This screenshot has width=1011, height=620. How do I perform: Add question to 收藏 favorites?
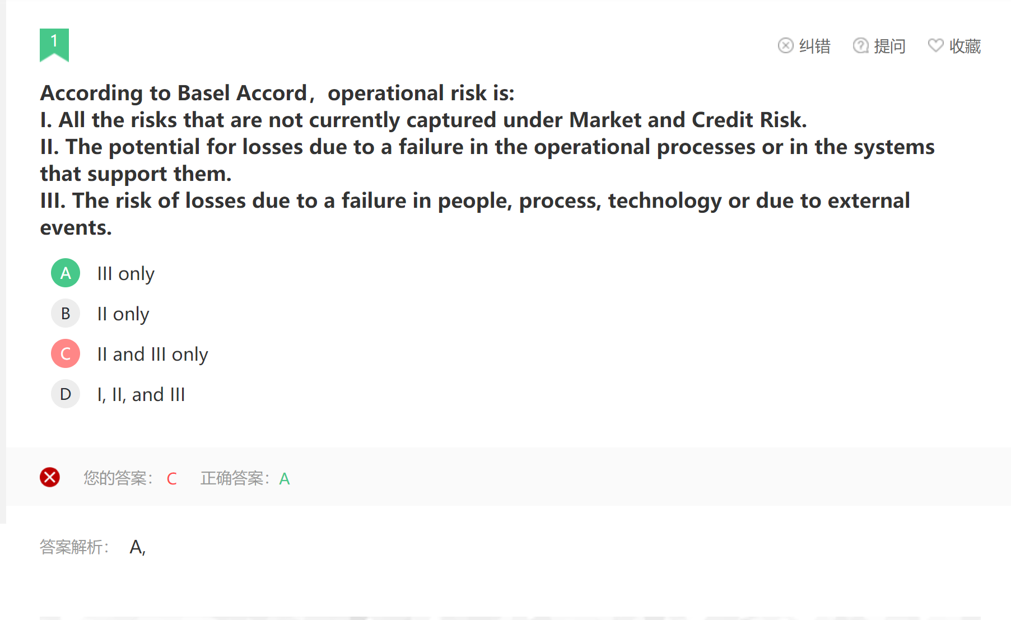point(954,46)
